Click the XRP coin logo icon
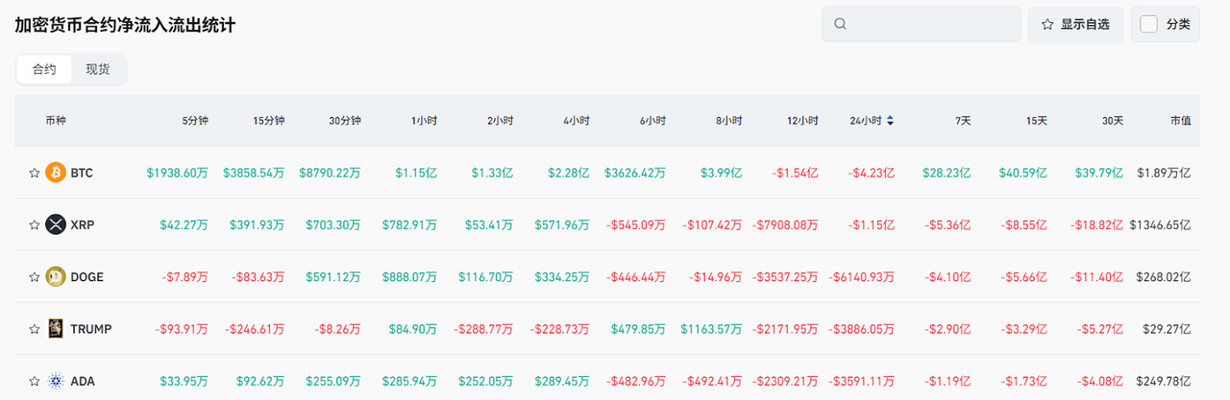 56,224
